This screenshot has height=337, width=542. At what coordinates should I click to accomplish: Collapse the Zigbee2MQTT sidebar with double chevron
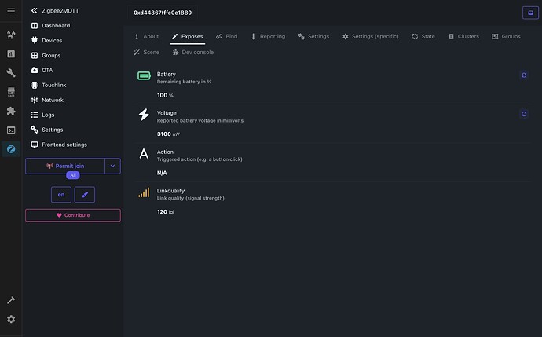34,11
